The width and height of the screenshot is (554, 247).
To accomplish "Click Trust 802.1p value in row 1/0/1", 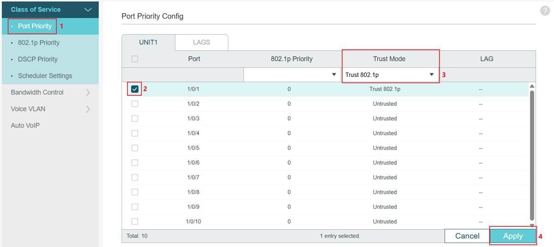I will [385, 89].
